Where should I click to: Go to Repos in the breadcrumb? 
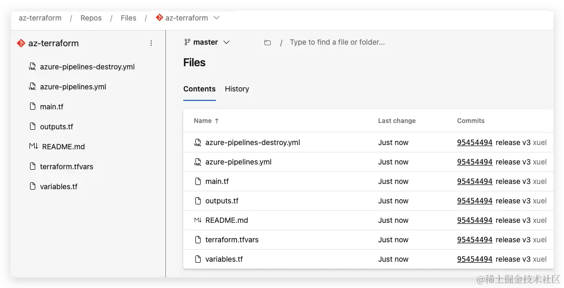pos(91,18)
